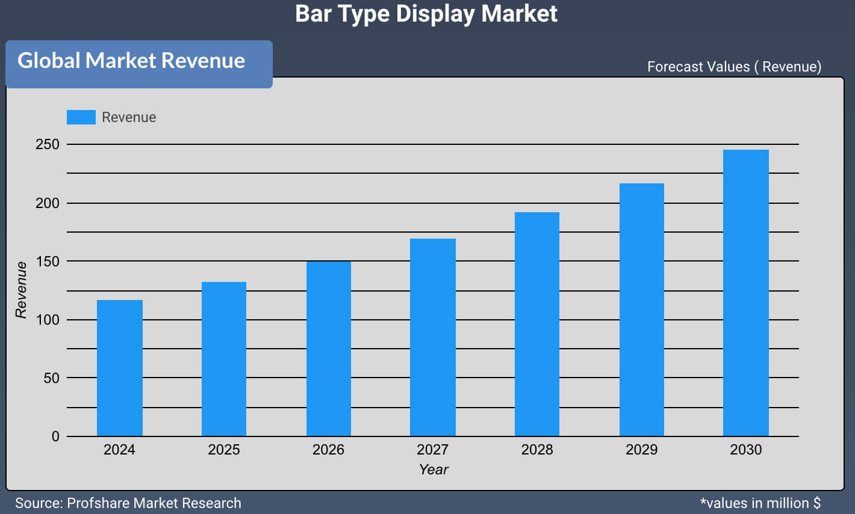Screen dimensions: 855x514
Task: Click the x-axis label 2026
Action: 328,450
